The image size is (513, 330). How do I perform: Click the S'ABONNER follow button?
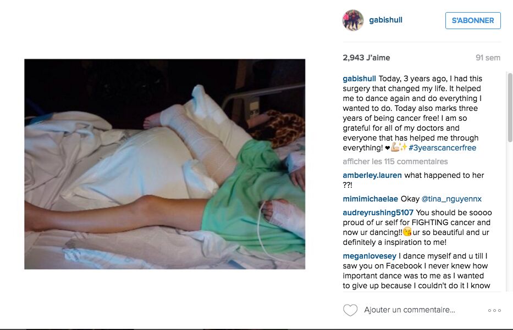tap(473, 20)
